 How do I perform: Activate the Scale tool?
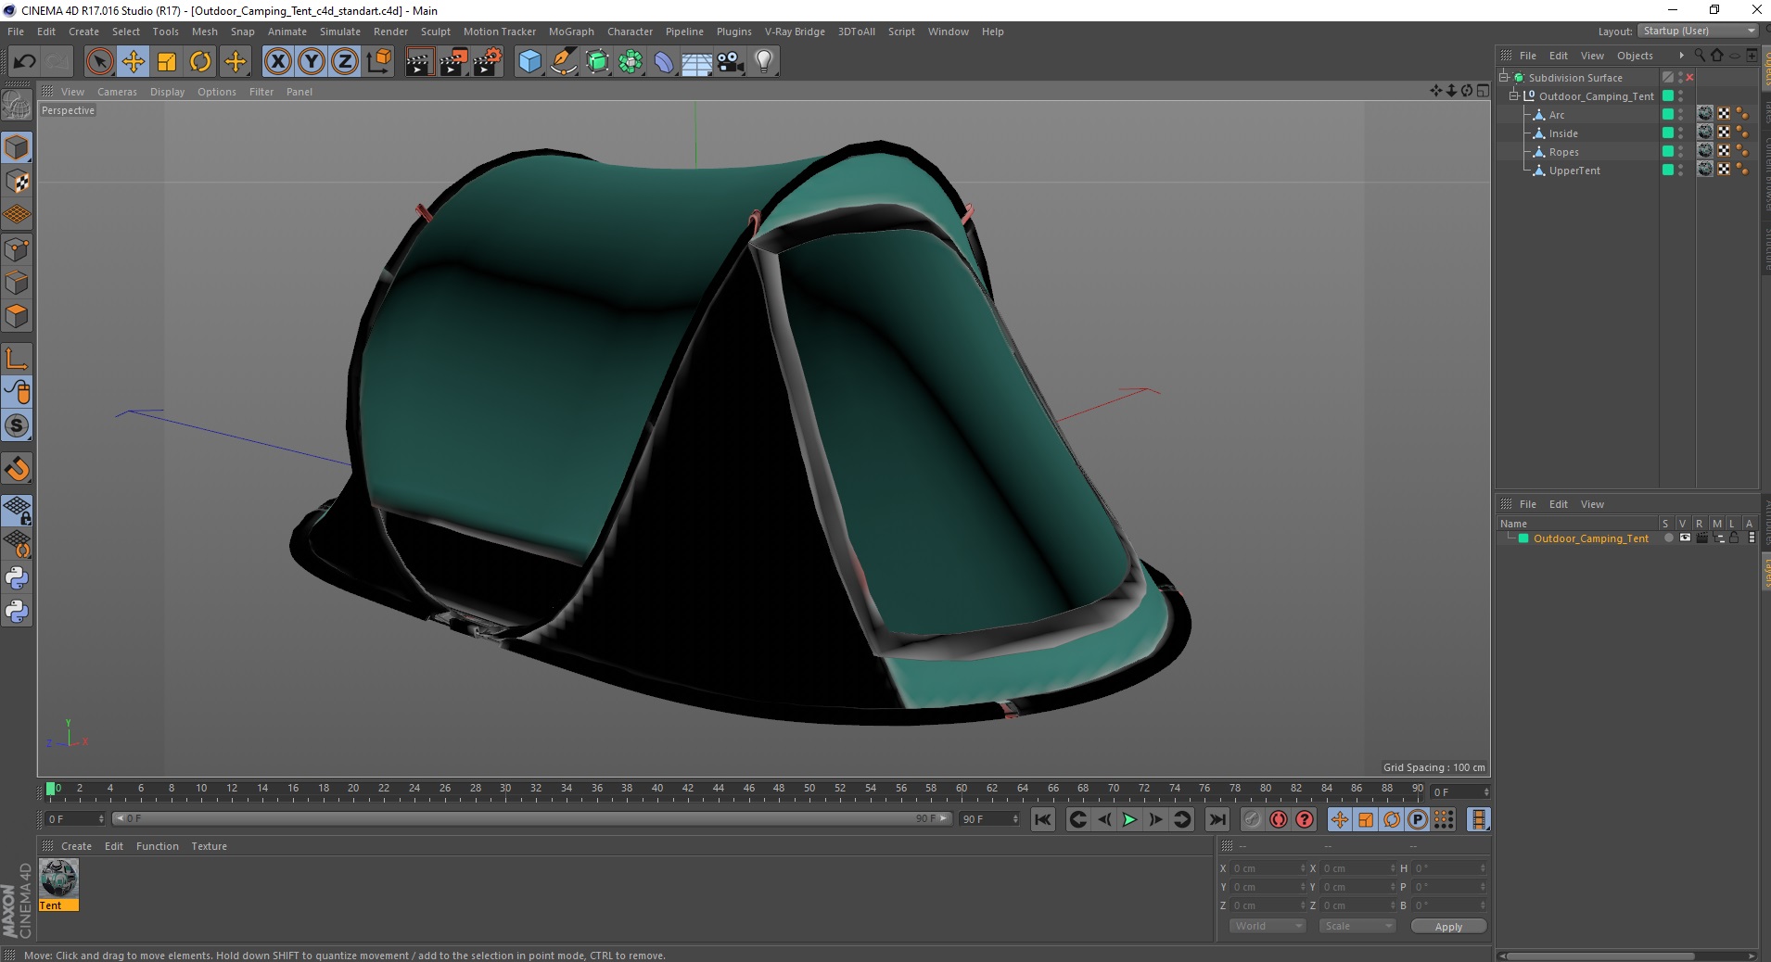167,62
